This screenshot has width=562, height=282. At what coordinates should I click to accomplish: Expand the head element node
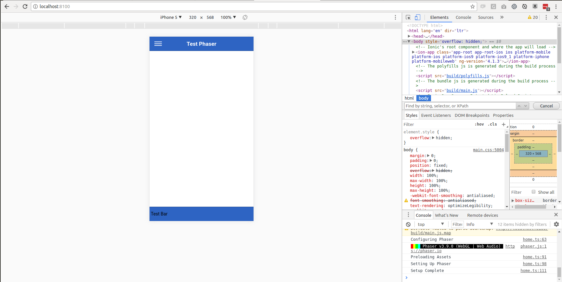409,36
